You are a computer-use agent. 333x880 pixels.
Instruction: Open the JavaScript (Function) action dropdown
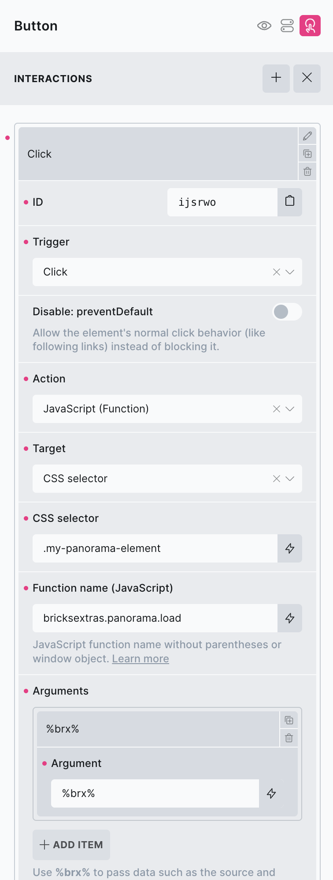click(x=290, y=409)
